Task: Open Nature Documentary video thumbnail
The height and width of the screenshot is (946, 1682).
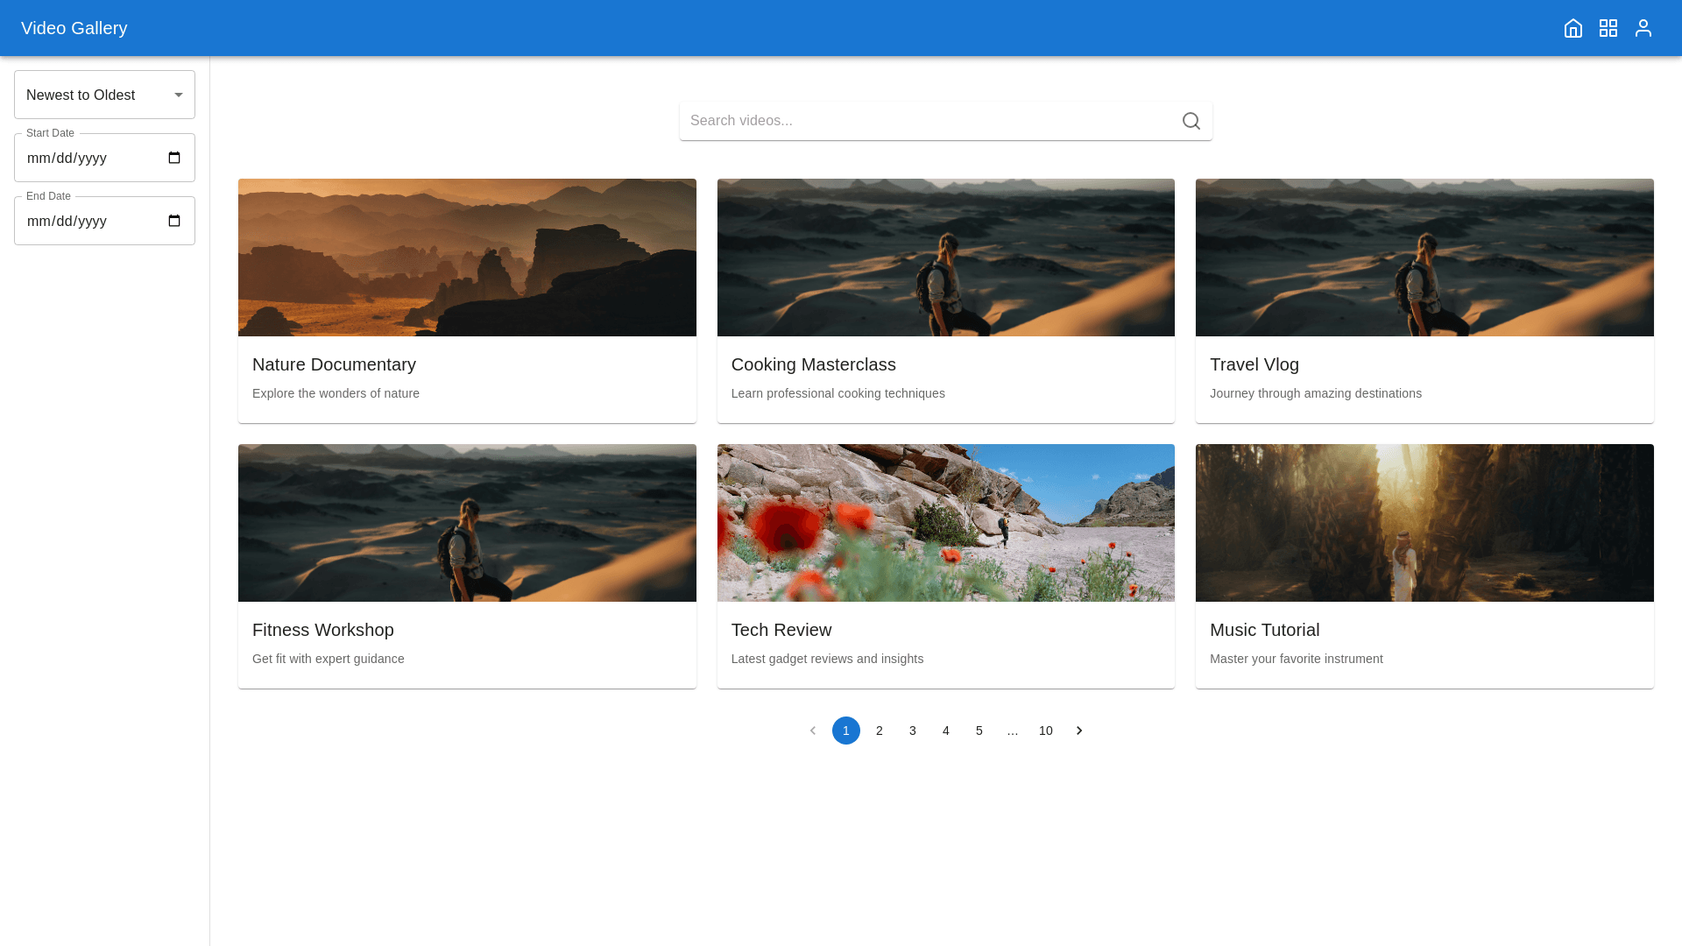Action: 467,258
